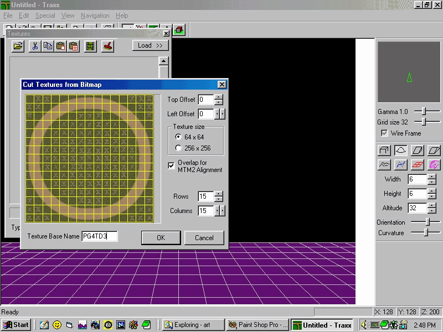
Task: Select the magenta squiggle terrain tool
Action: [434, 164]
